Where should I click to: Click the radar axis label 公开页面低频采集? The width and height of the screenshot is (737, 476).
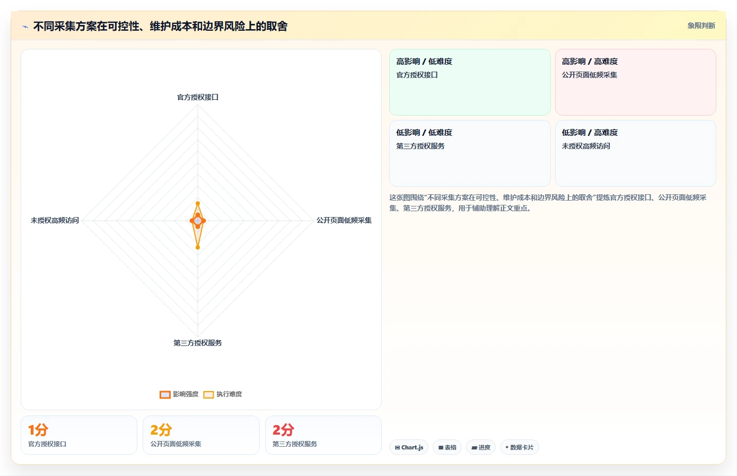[344, 220]
